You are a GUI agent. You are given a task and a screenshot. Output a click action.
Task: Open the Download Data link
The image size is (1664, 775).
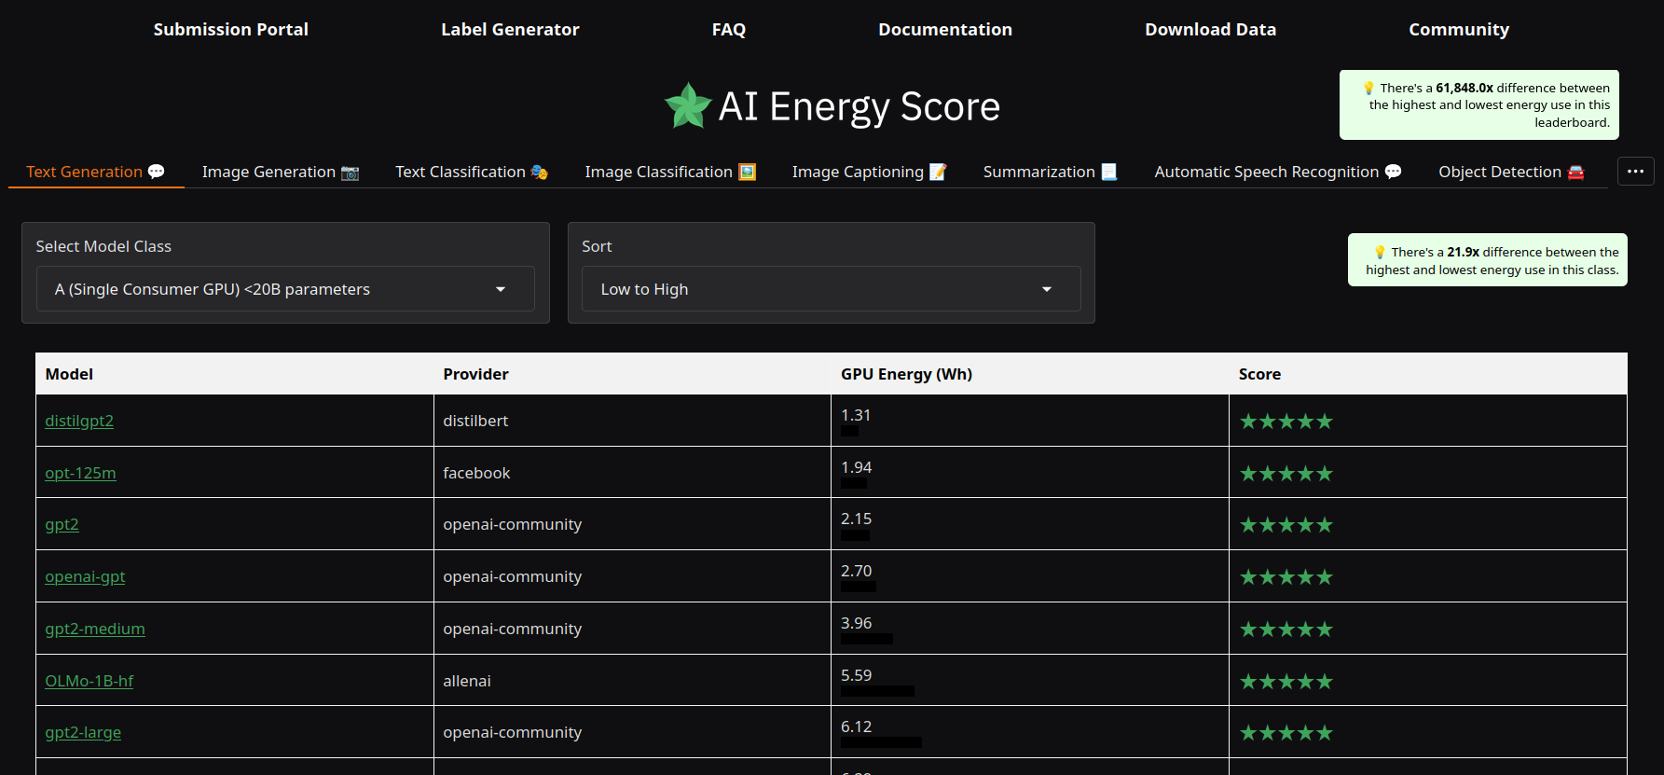pos(1210,30)
